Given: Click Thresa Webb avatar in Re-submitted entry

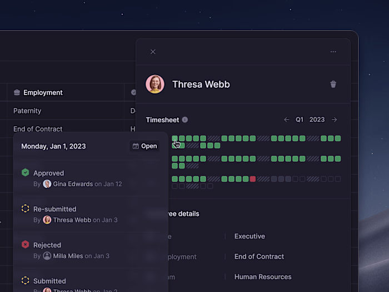Looking at the screenshot, I should coord(47,220).
